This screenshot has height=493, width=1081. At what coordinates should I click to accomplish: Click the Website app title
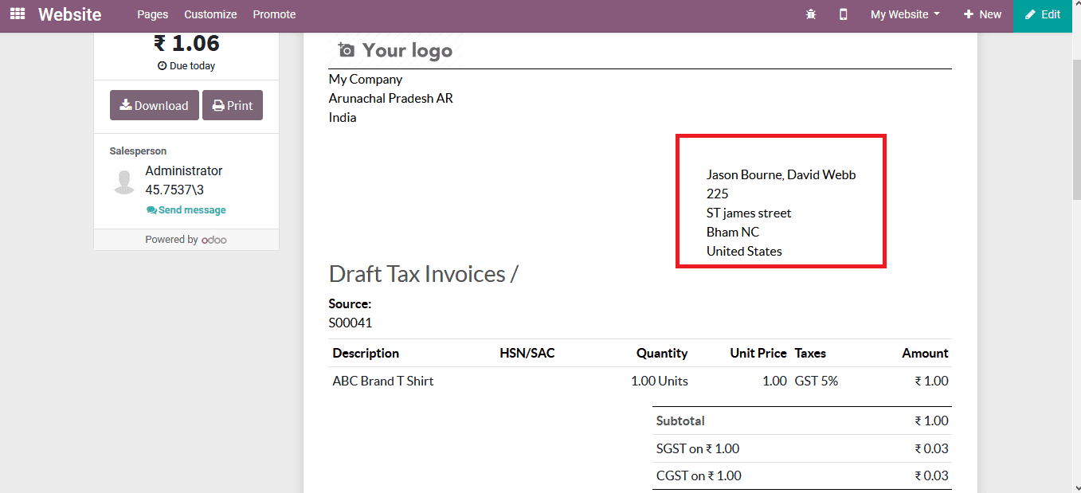tap(70, 14)
